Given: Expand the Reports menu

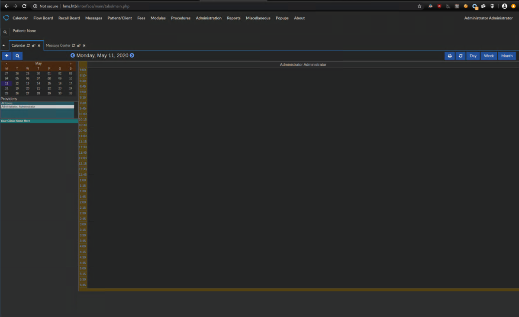Looking at the screenshot, I should [x=233, y=18].
